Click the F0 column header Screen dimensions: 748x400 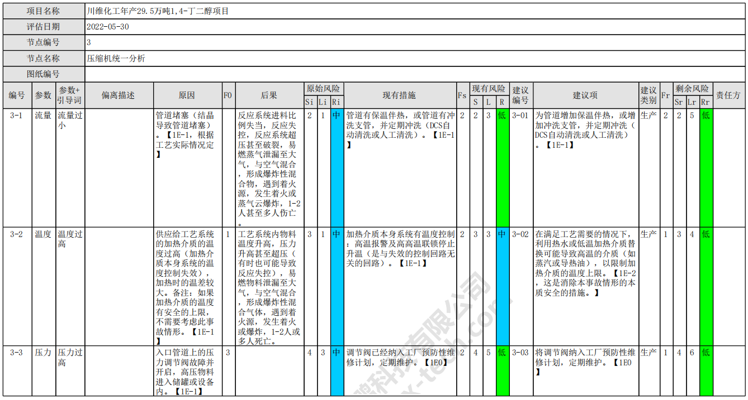point(228,95)
